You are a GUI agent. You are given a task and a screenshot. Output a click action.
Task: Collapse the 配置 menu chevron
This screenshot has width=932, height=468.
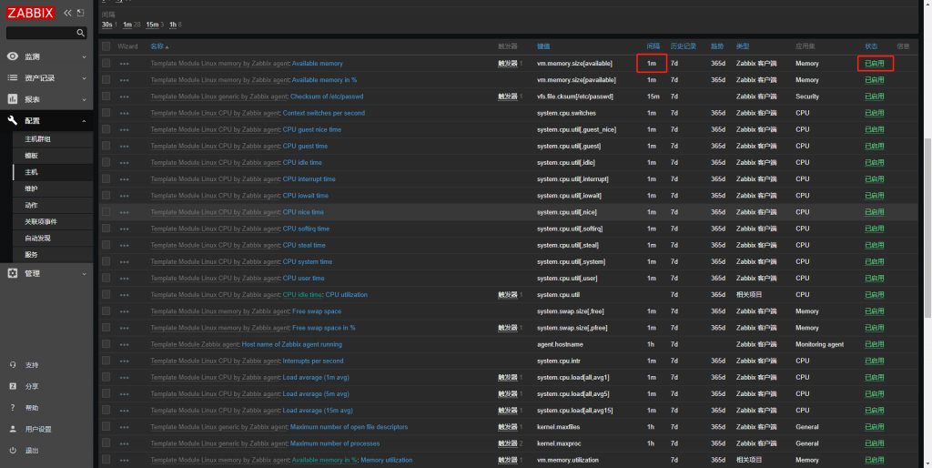click(x=84, y=121)
